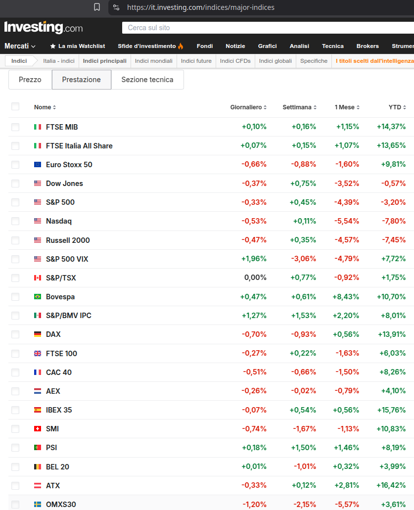Image resolution: width=414 pixels, height=510 pixels.
Task: Open the Nasdaq index link
Action: (x=59, y=221)
